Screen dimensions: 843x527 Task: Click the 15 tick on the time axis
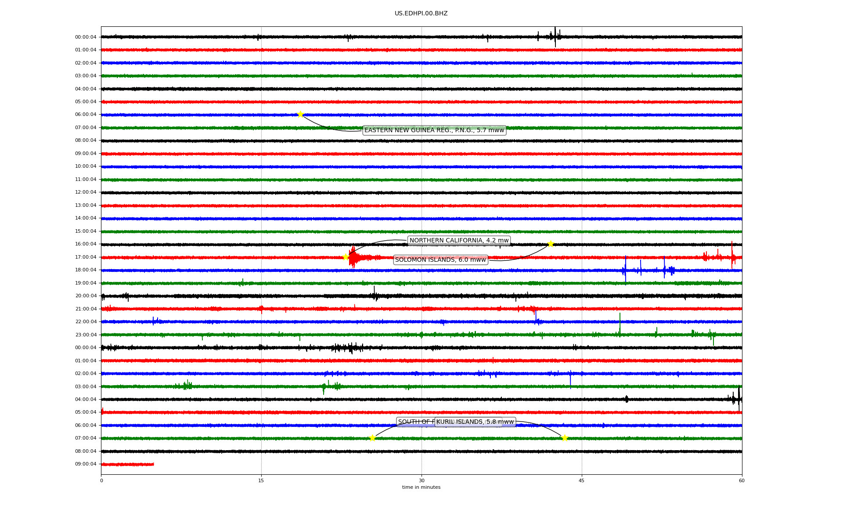pos(261,480)
